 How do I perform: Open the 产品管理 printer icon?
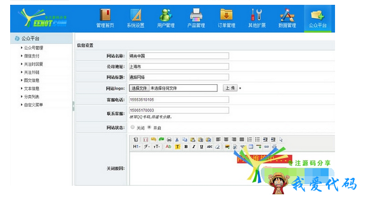tap(196, 15)
